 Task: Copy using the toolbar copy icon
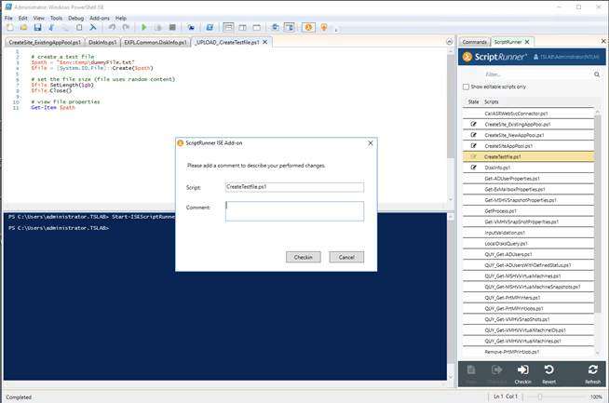click(x=65, y=28)
